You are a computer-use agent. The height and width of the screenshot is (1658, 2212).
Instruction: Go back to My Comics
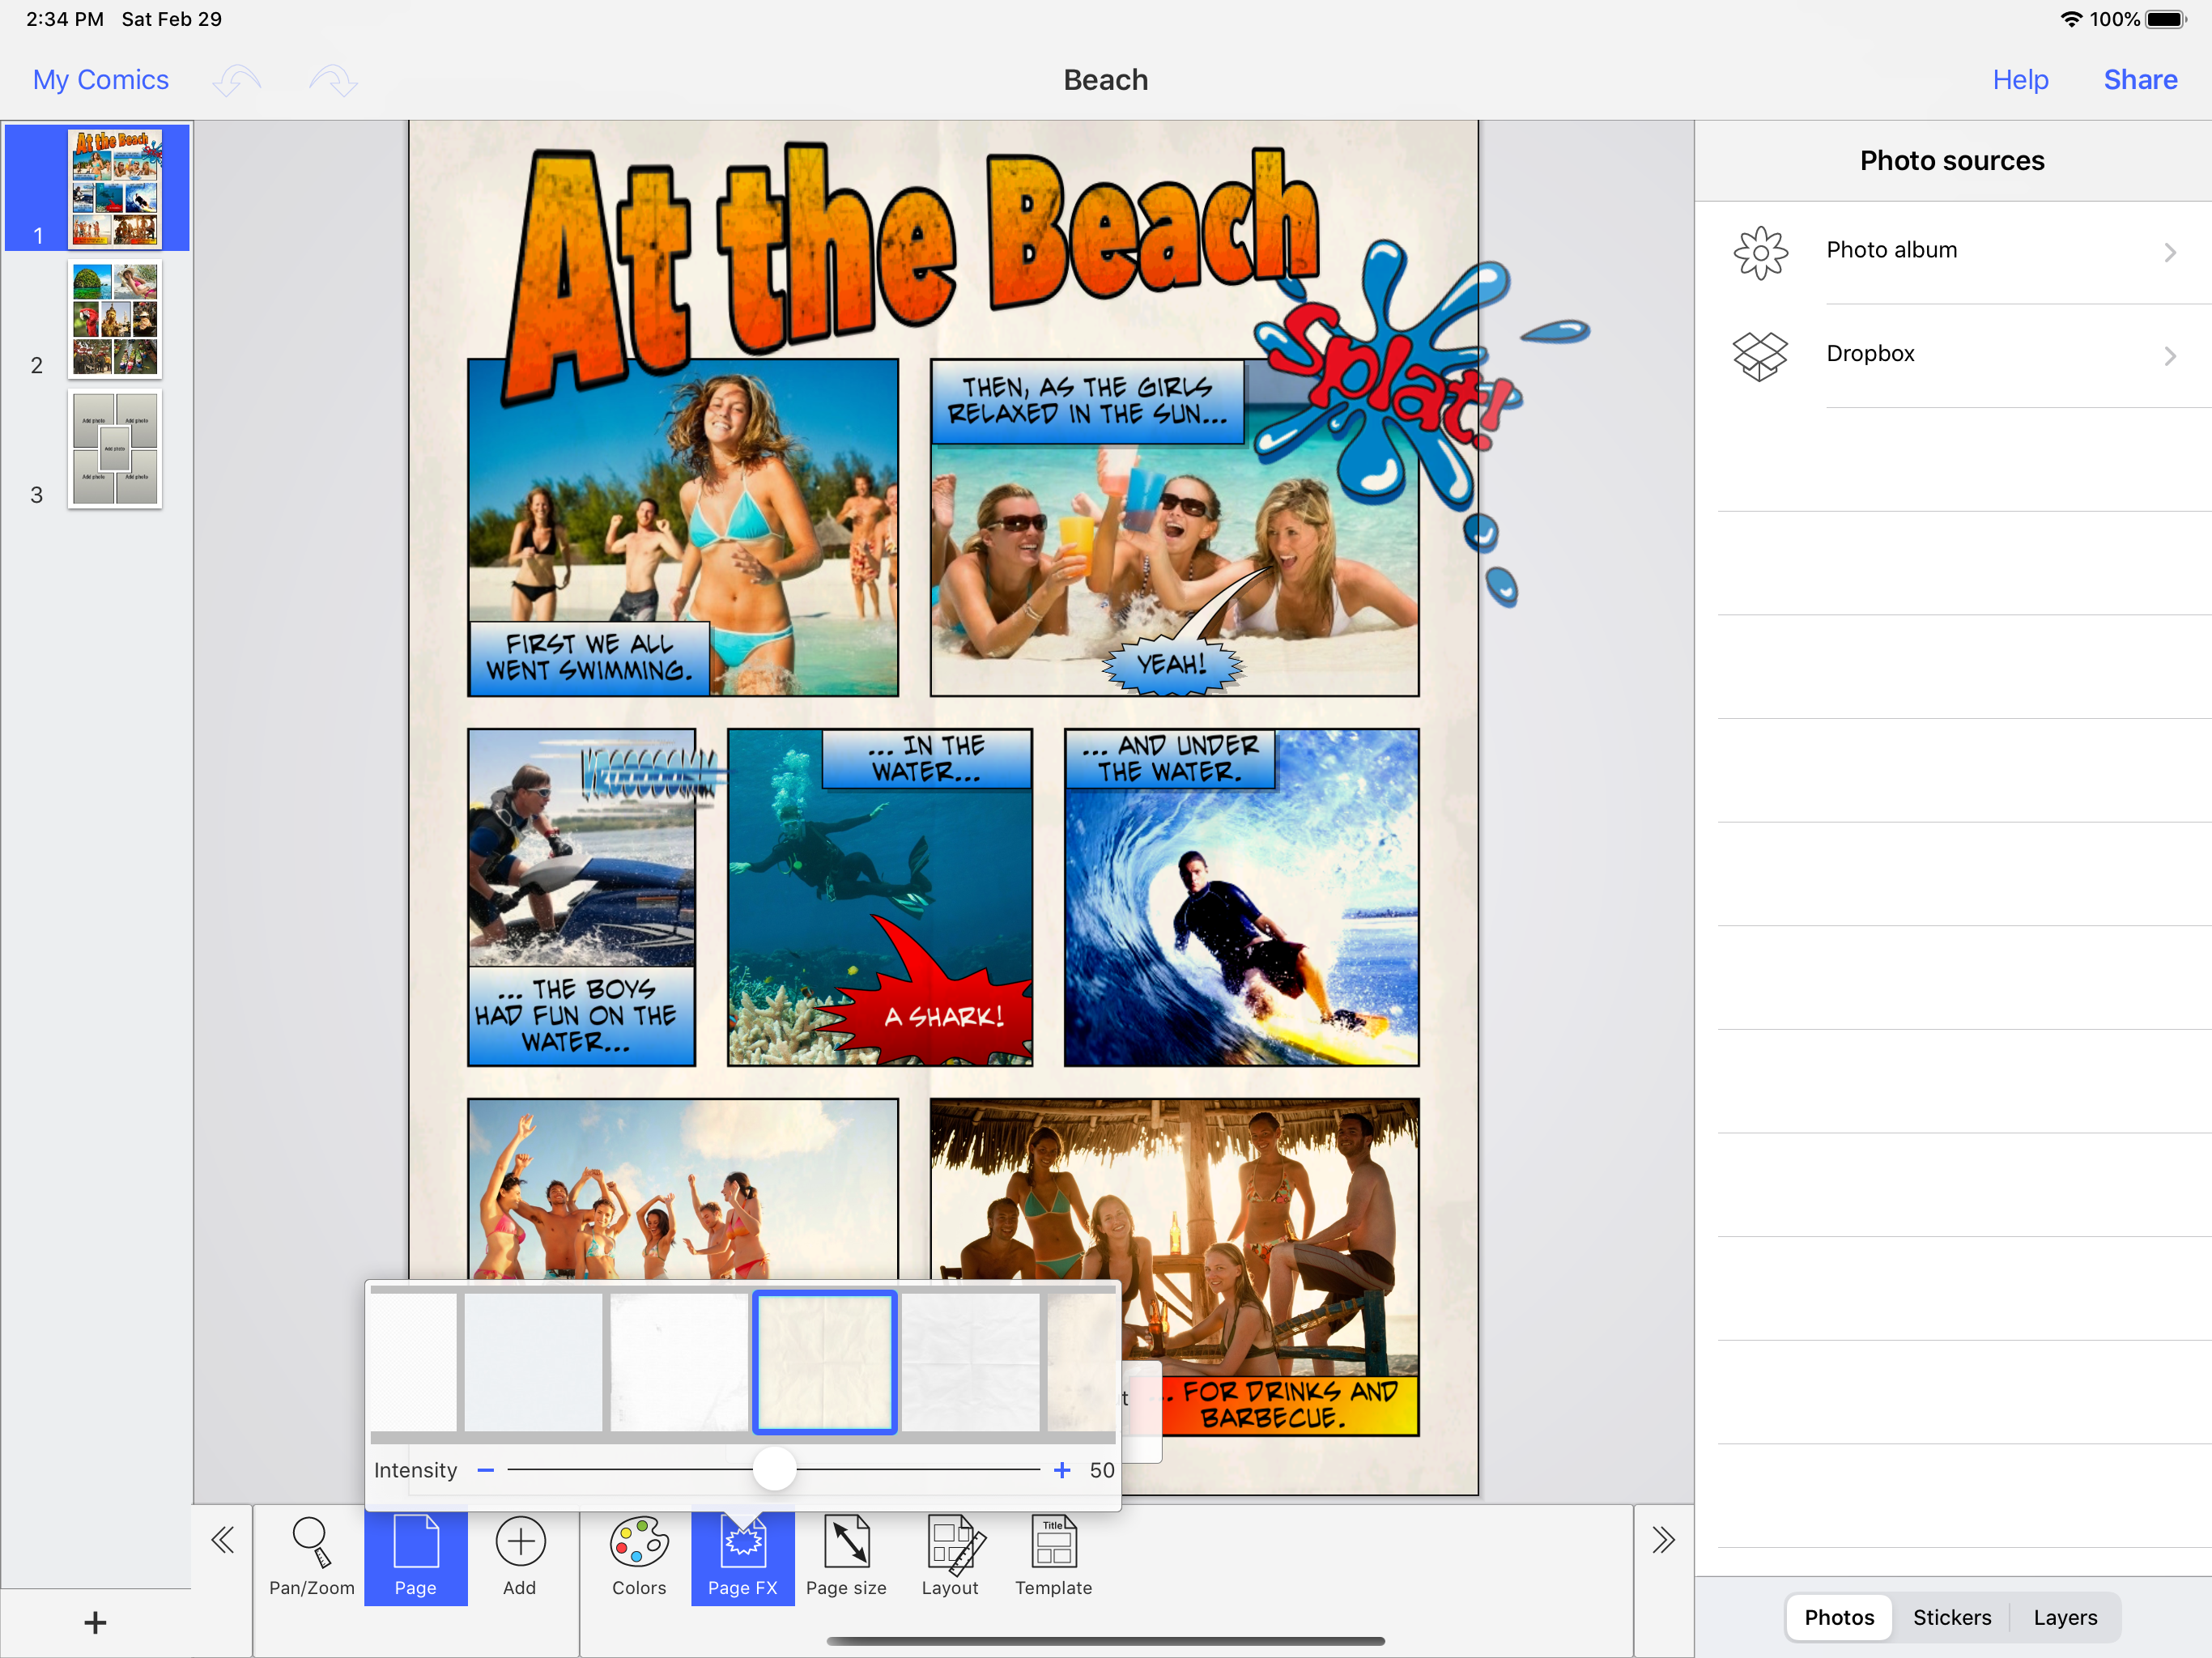pos(100,80)
